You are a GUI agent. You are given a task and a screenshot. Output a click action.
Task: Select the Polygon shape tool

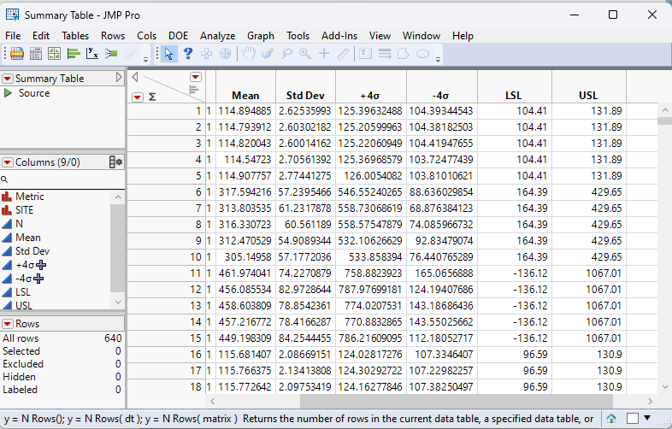pos(404,54)
